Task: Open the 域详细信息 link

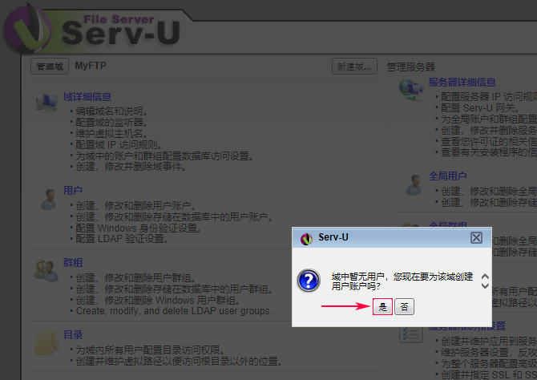Action: click(87, 97)
